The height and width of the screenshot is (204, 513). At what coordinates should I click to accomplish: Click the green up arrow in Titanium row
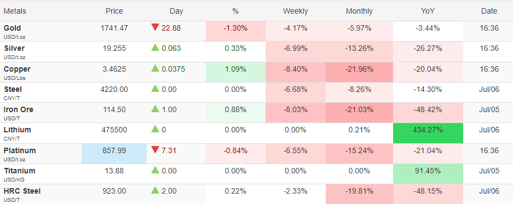[155, 170]
